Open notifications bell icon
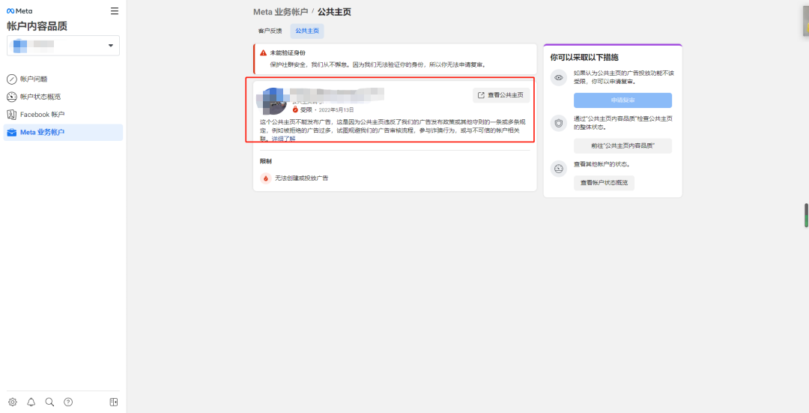 coord(31,403)
